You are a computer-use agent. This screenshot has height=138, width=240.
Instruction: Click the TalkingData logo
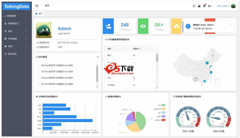pos(16,6)
